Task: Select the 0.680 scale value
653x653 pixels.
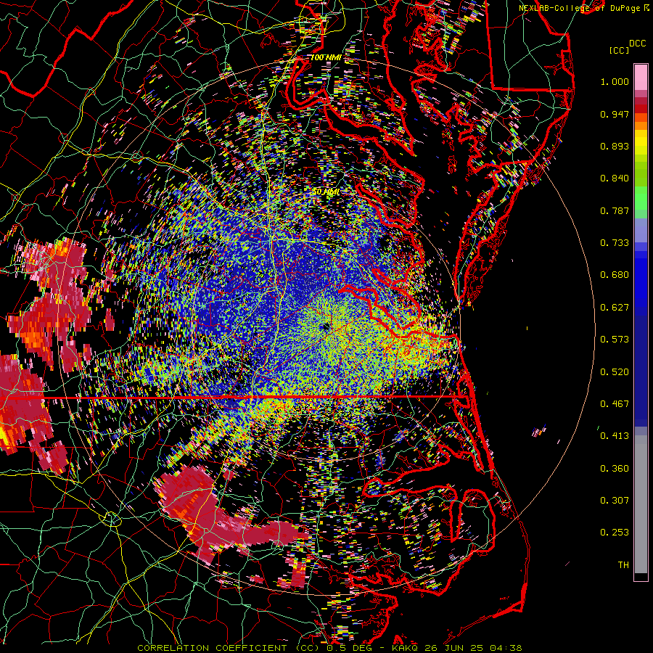Action: (x=615, y=275)
